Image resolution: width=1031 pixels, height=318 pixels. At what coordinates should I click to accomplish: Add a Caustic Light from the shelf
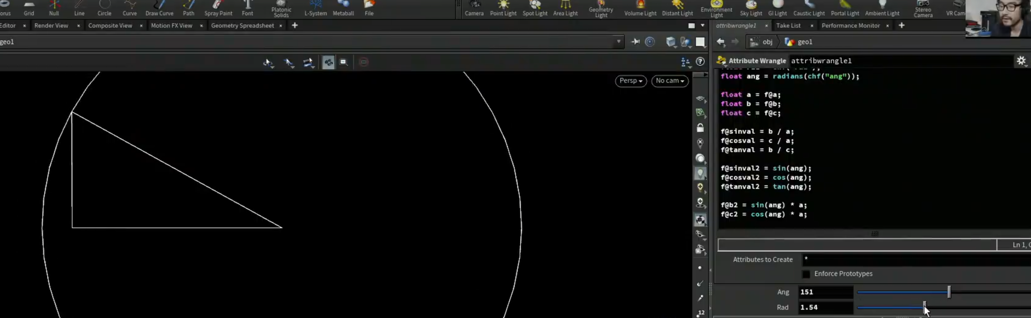809,8
